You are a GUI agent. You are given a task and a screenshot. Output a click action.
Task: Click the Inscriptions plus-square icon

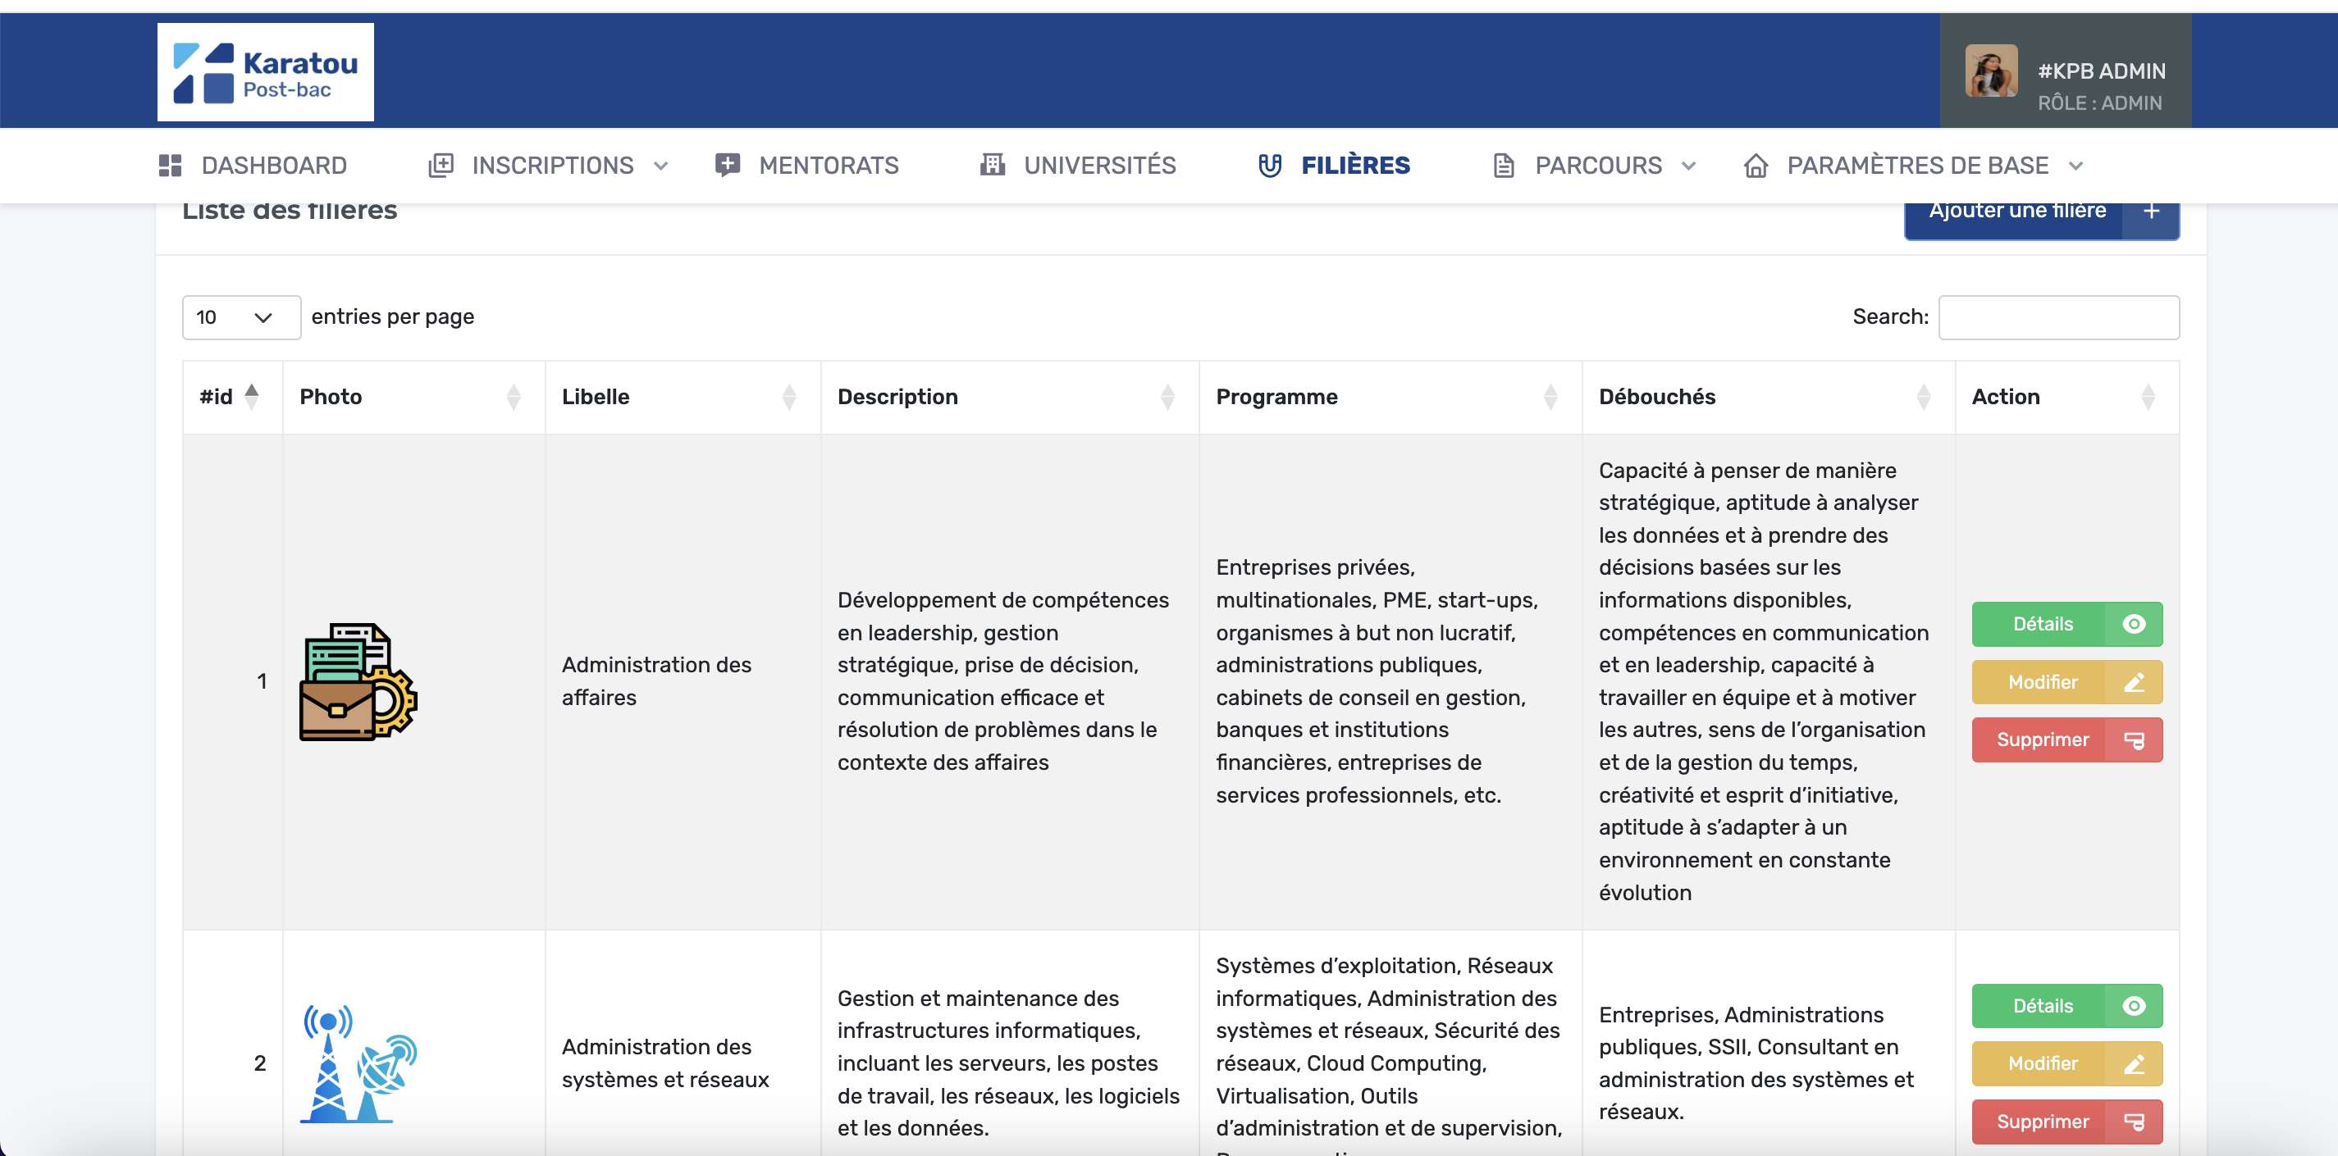441,165
